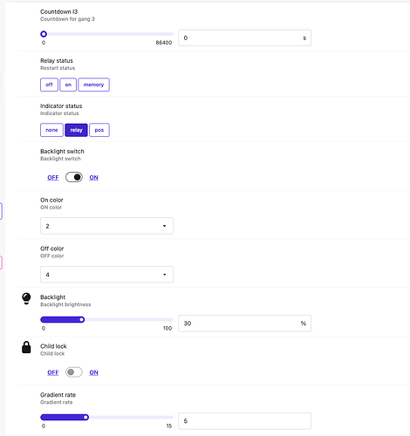Set relay status to 'on'

(68, 85)
